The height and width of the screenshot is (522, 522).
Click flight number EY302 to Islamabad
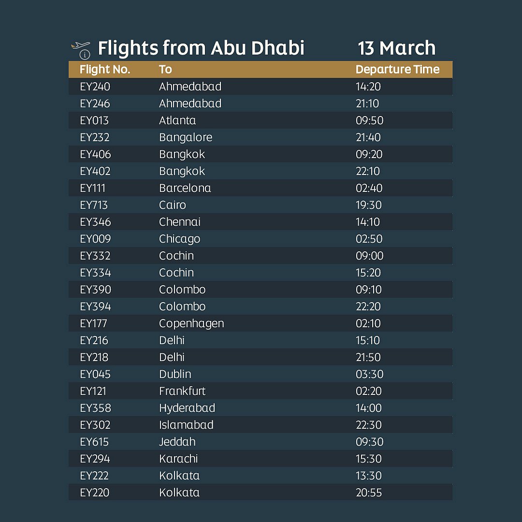95,425
